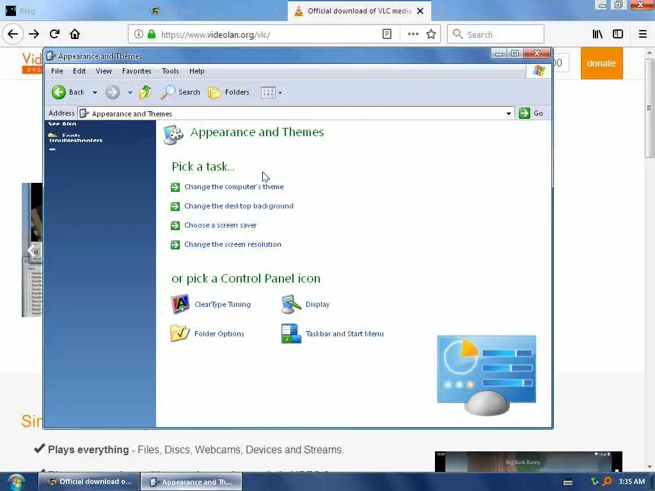Open the Favorites menu
655x491 pixels.
[x=137, y=71]
